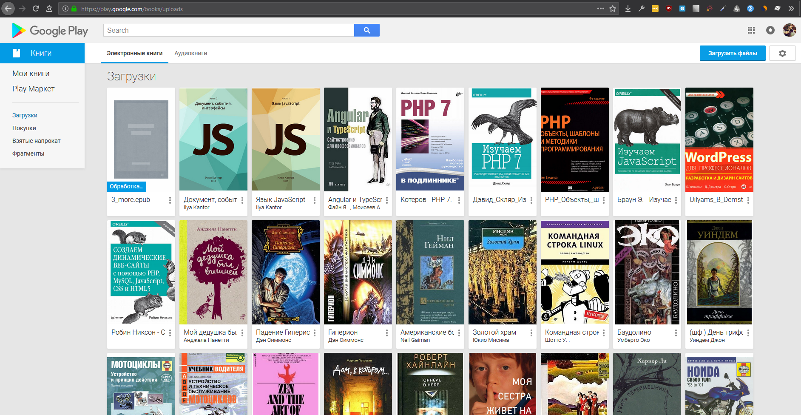Open options menu for 3_more.epub
The width and height of the screenshot is (801, 415).
170,200
